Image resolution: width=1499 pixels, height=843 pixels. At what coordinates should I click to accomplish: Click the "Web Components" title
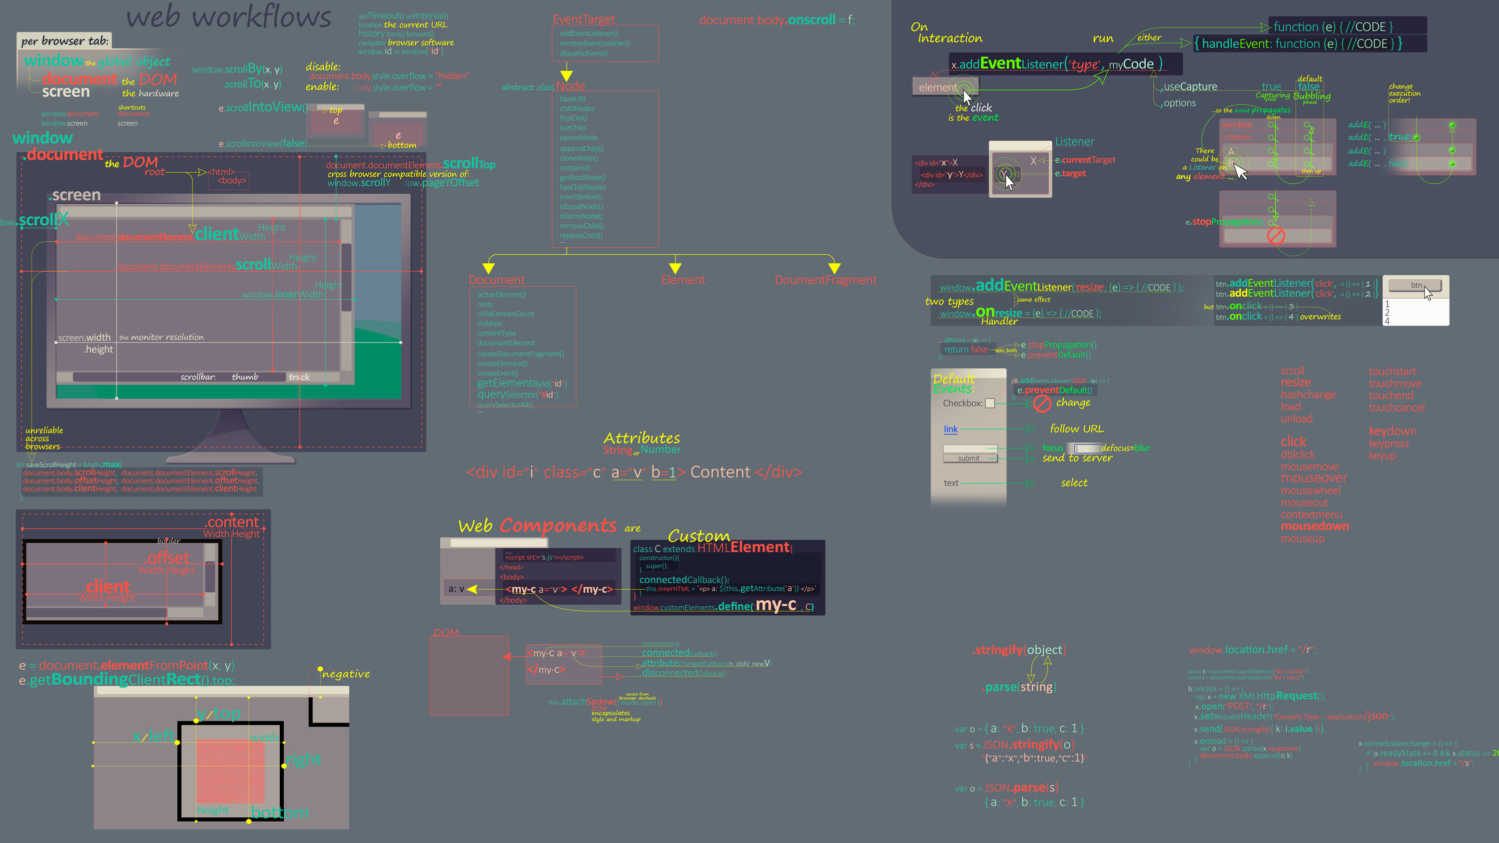point(537,525)
